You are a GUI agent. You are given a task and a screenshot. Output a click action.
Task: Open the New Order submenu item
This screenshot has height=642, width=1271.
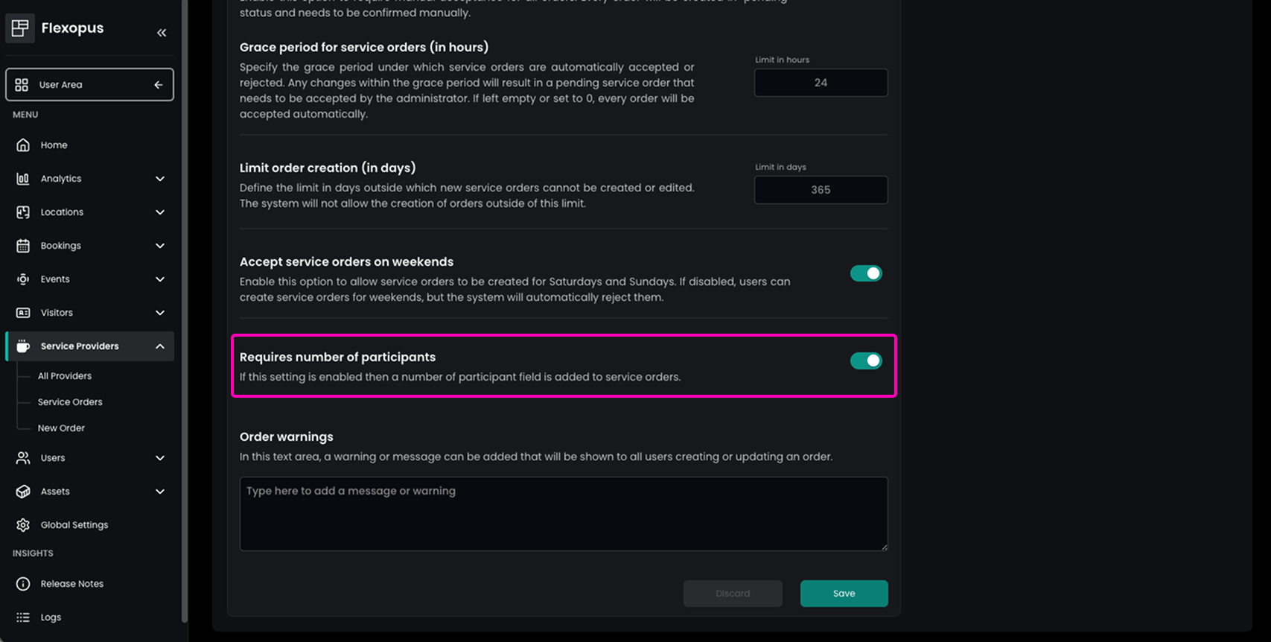tap(61, 428)
